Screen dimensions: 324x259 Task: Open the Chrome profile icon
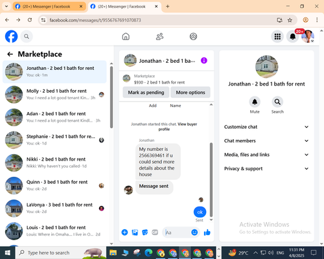(305, 20)
